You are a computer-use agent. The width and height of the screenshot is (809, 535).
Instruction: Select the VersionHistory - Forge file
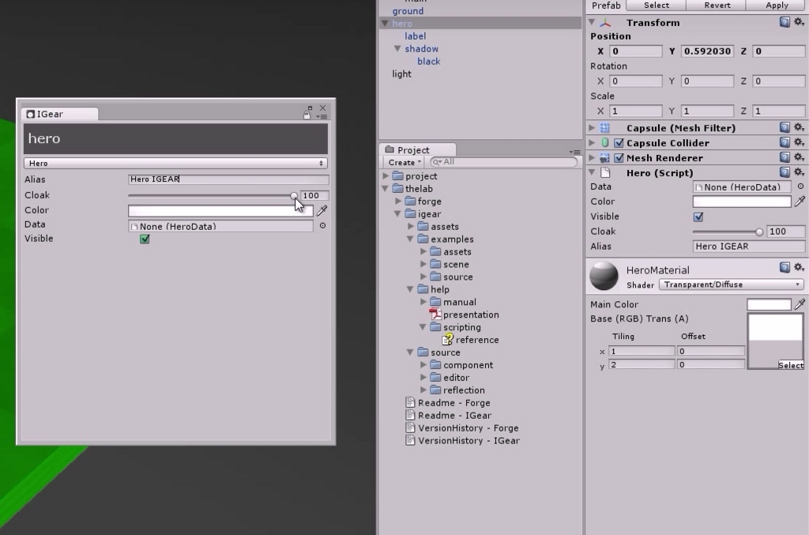click(461, 428)
